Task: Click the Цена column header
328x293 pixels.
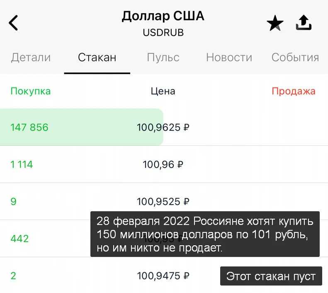Action: pyautogui.click(x=163, y=91)
